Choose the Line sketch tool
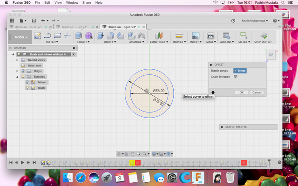Viewport: 298px width, 186px height. (x=47, y=36)
